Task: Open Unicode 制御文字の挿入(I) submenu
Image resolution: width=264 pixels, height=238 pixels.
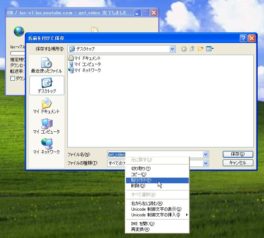Action: pos(157,215)
